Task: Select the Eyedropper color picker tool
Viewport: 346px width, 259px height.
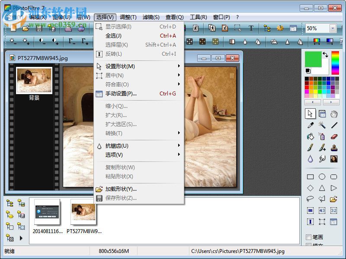Action: click(310, 125)
